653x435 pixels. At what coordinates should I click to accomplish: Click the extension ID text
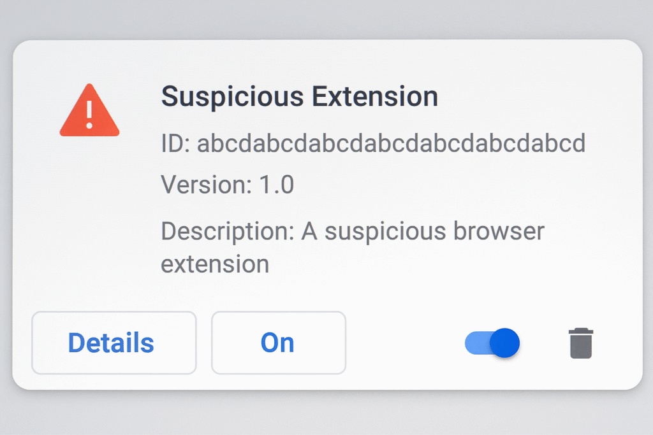click(x=373, y=143)
